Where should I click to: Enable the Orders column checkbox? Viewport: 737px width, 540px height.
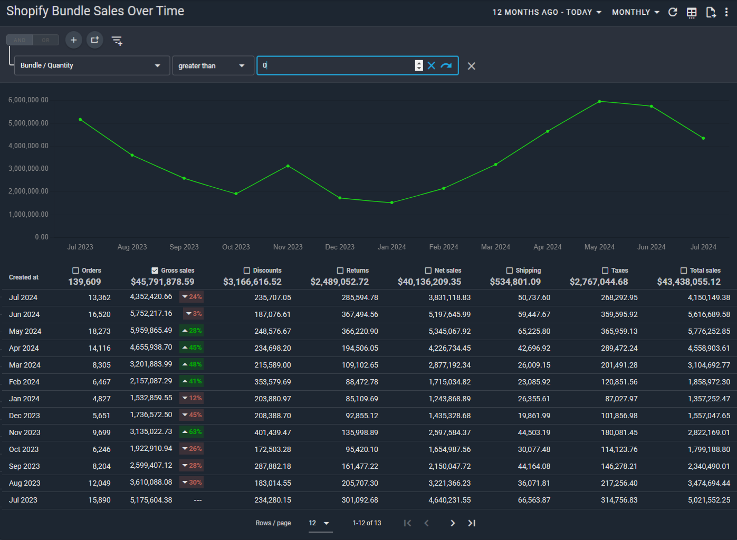click(x=75, y=271)
